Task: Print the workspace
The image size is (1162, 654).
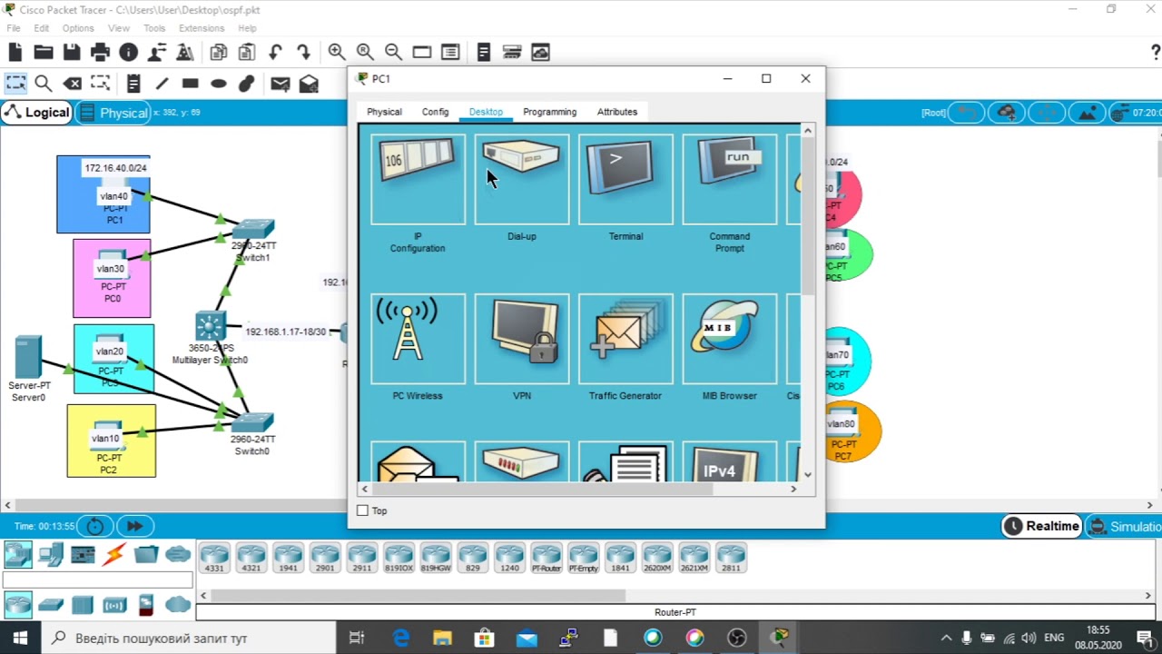Action: coord(100,53)
